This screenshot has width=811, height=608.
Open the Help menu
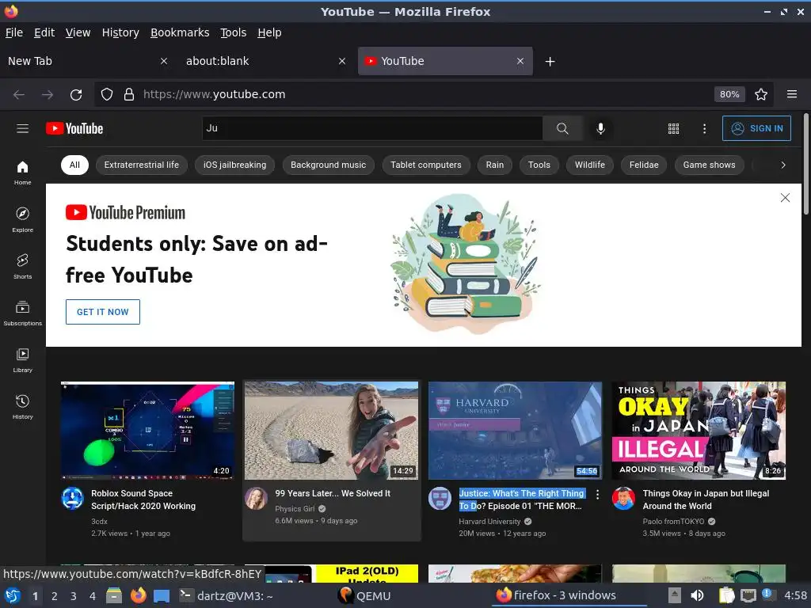tap(269, 32)
